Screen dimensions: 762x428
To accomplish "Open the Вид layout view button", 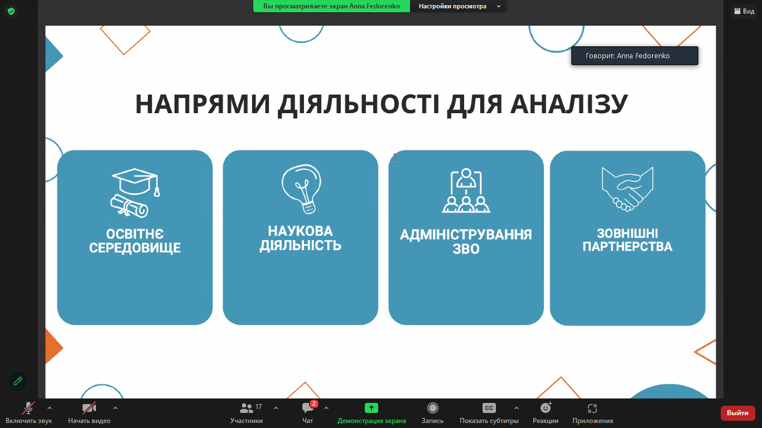I will click(x=744, y=11).
